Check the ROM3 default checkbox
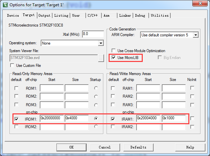 tap(16, 105)
